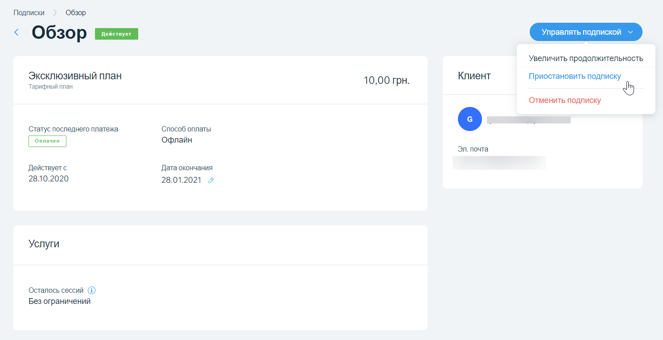Select Отменить подписку in the menu

click(565, 100)
